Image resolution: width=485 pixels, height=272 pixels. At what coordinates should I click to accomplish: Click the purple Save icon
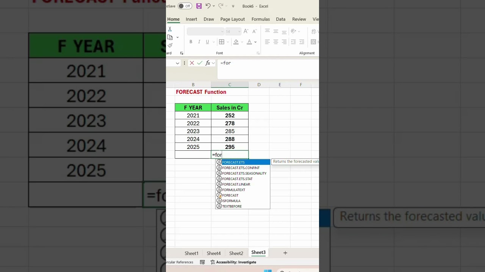(x=199, y=6)
